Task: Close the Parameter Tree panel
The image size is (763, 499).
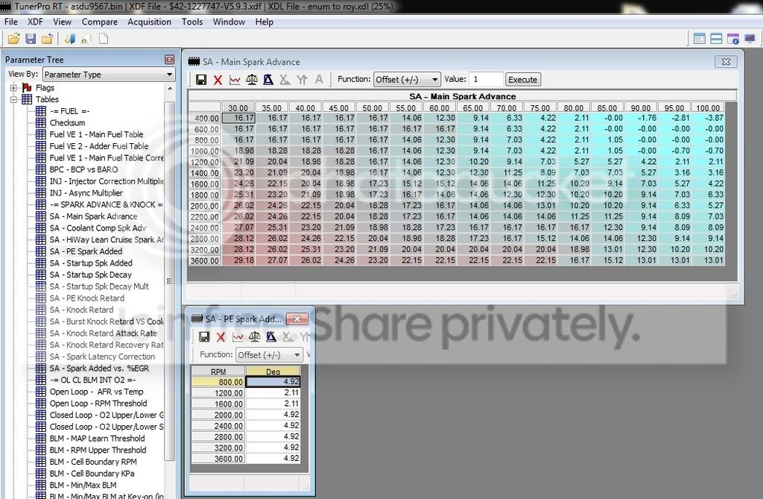Action: tap(169, 60)
